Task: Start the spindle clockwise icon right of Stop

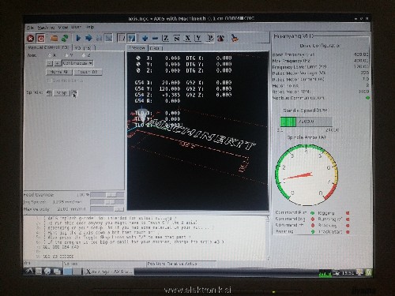Action: (x=74, y=93)
